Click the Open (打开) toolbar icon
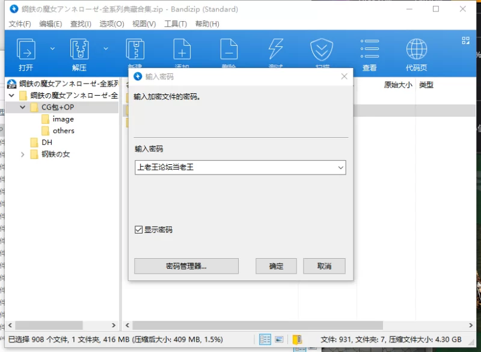481x352 pixels. 26,49
